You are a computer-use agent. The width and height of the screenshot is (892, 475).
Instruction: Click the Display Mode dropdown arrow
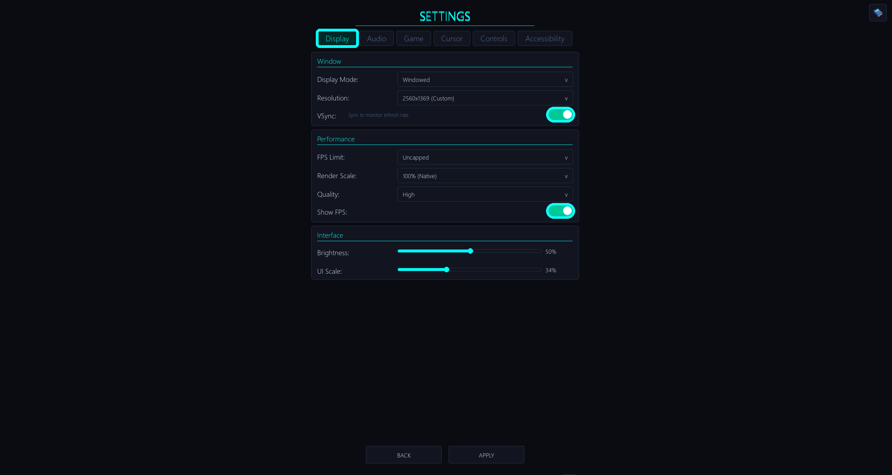tap(566, 80)
